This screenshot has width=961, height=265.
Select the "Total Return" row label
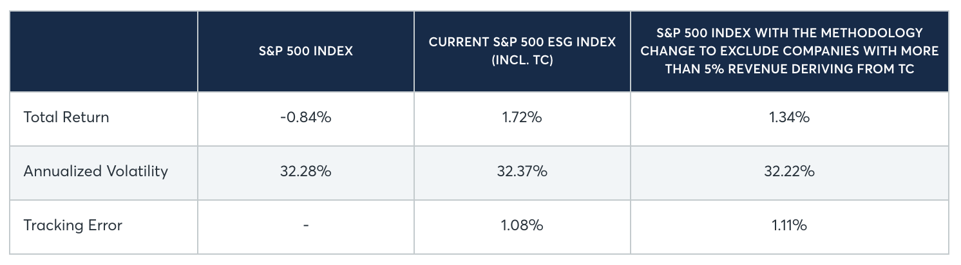66,118
